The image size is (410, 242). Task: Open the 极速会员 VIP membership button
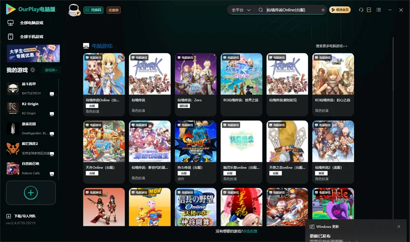pyautogui.click(x=339, y=10)
